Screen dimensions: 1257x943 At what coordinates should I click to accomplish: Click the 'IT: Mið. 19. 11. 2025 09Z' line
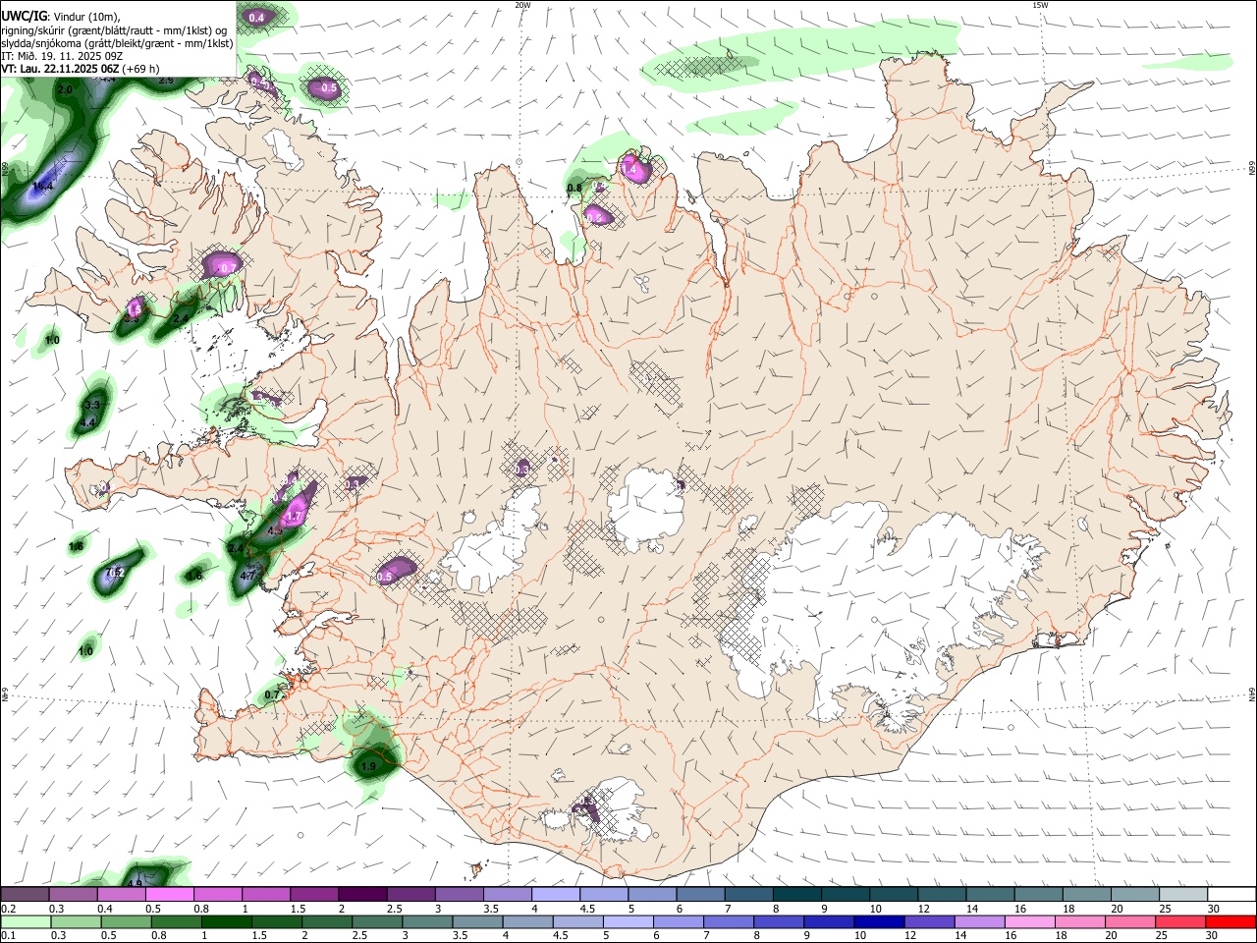[x=62, y=56]
